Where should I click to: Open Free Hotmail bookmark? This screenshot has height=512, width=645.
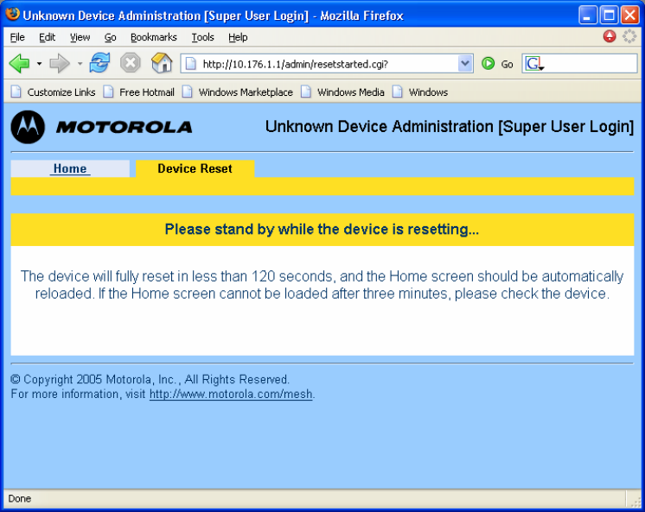pos(139,92)
